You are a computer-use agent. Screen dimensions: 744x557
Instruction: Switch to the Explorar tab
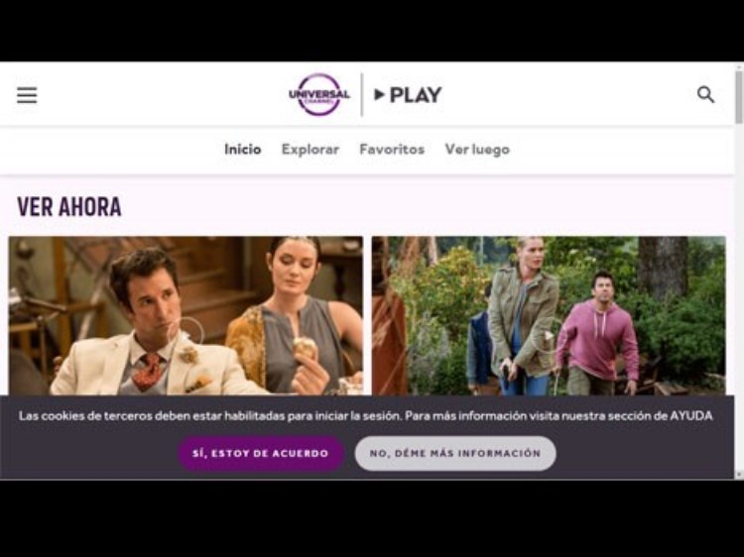pos(310,150)
